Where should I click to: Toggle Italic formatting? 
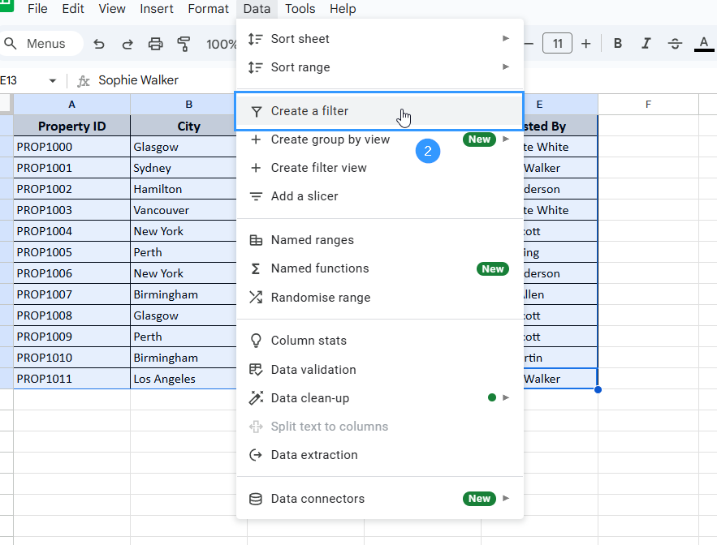pos(646,44)
